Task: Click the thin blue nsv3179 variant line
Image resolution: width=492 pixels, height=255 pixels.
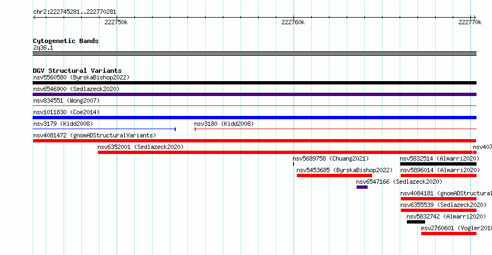Action: [x=104, y=129]
